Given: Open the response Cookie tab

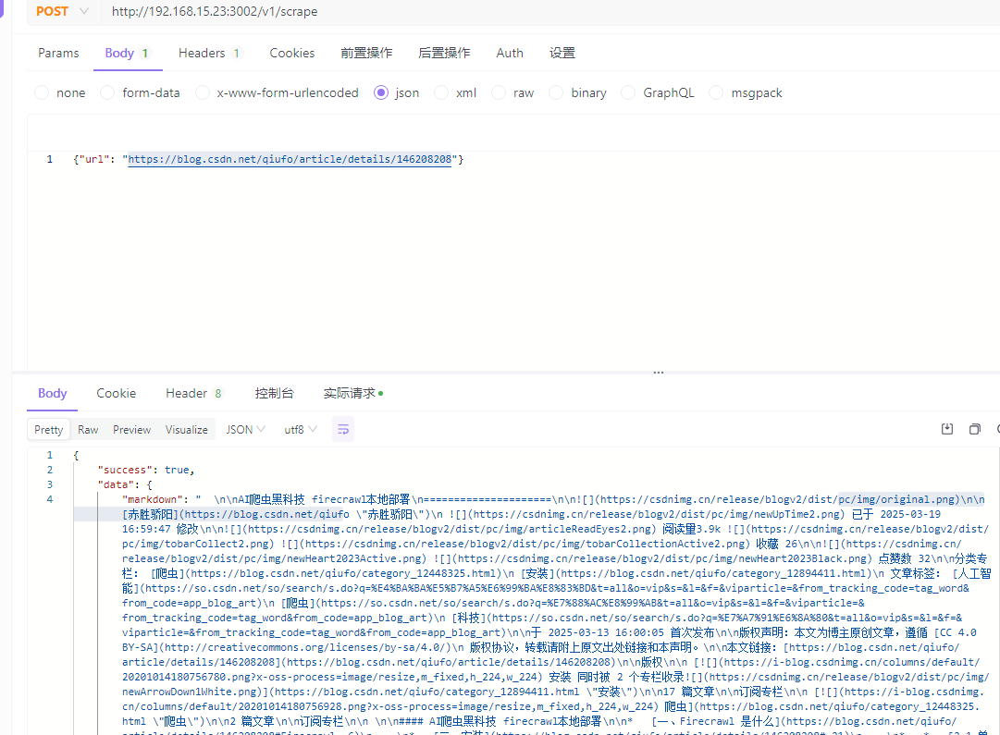Looking at the screenshot, I should tap(116, 393).
